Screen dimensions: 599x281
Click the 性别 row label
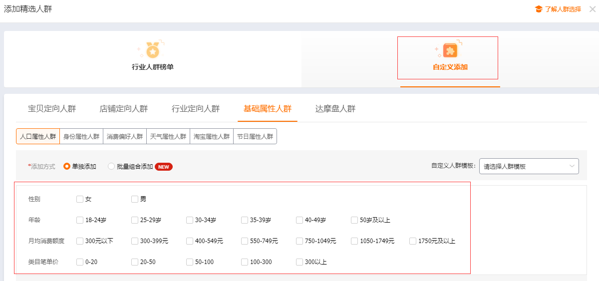point(34,199)
